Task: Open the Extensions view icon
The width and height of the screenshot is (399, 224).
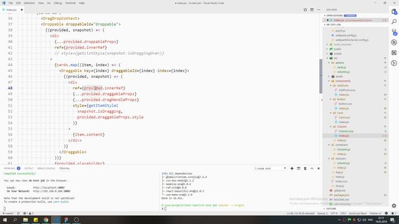Action: point(394,53)
